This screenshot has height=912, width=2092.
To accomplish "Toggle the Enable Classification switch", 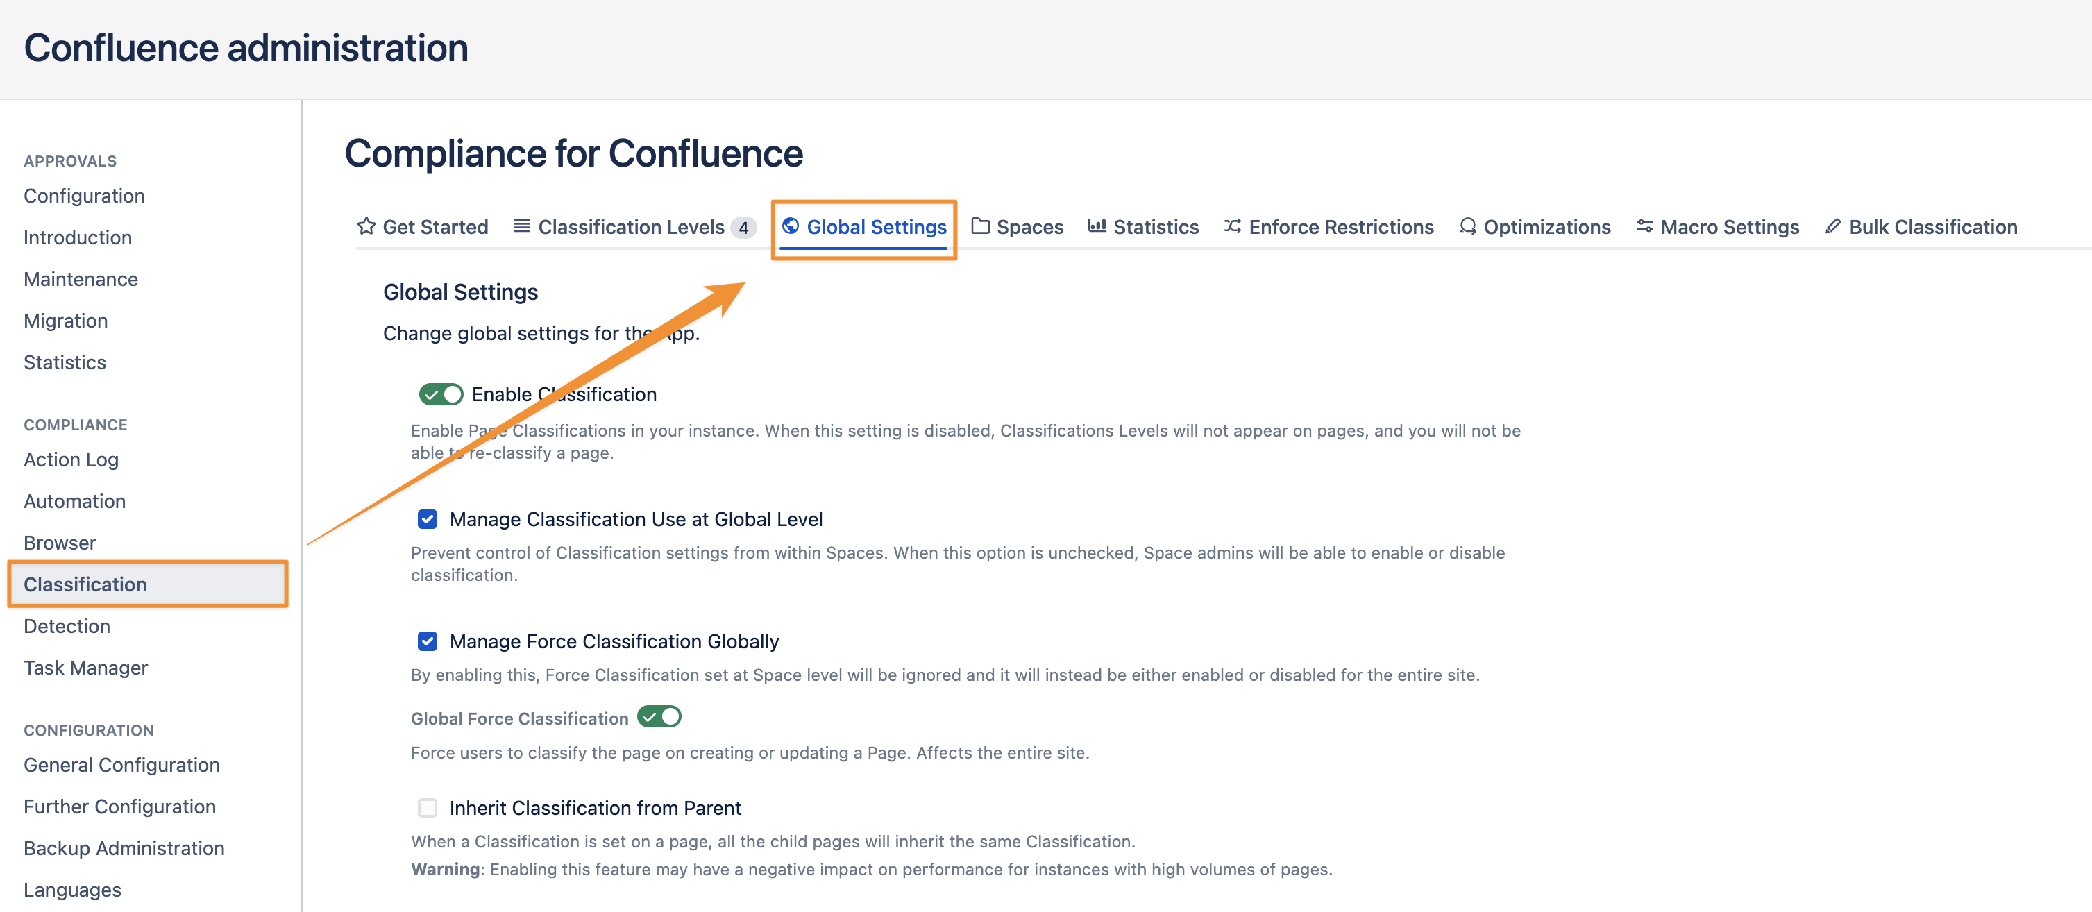I will pos(441,395).
